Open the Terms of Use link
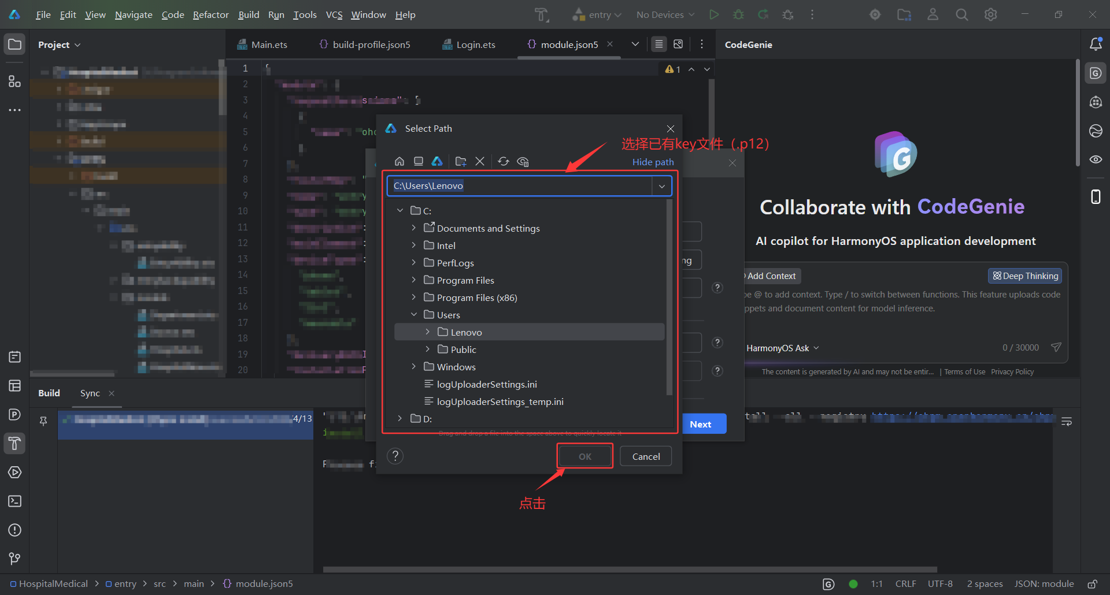This screenshot has width=1110, height=595. pos(964,371)
